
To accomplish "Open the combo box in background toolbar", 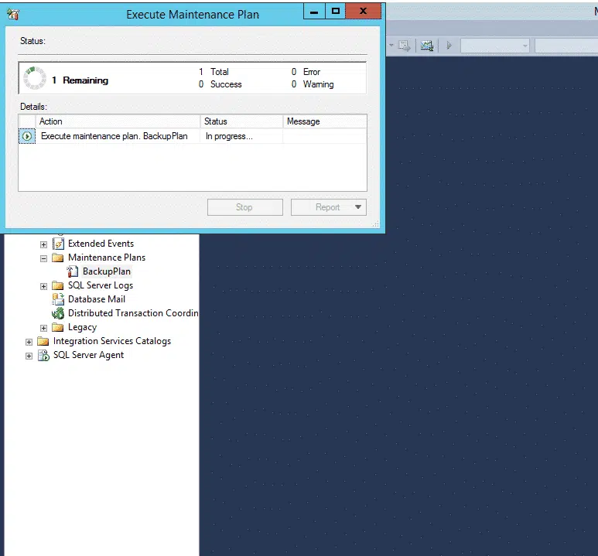I will [494, 46].
